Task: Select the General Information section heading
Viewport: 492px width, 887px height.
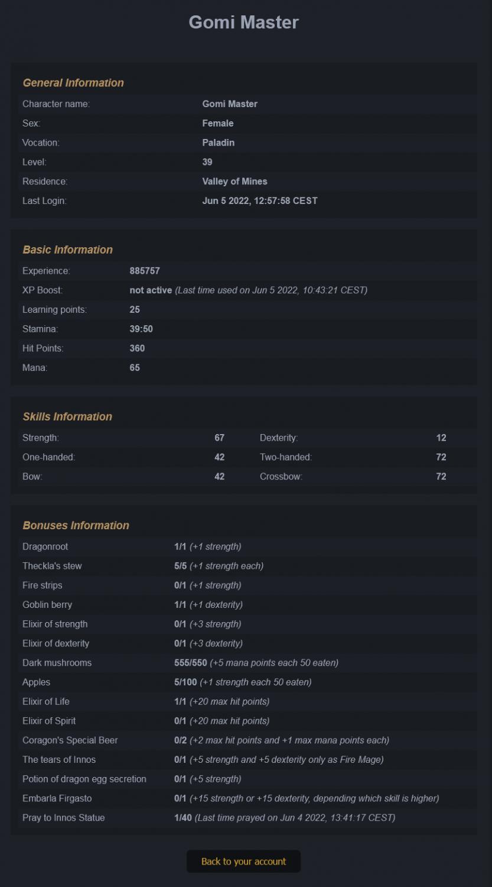Action: pos(73,83)
